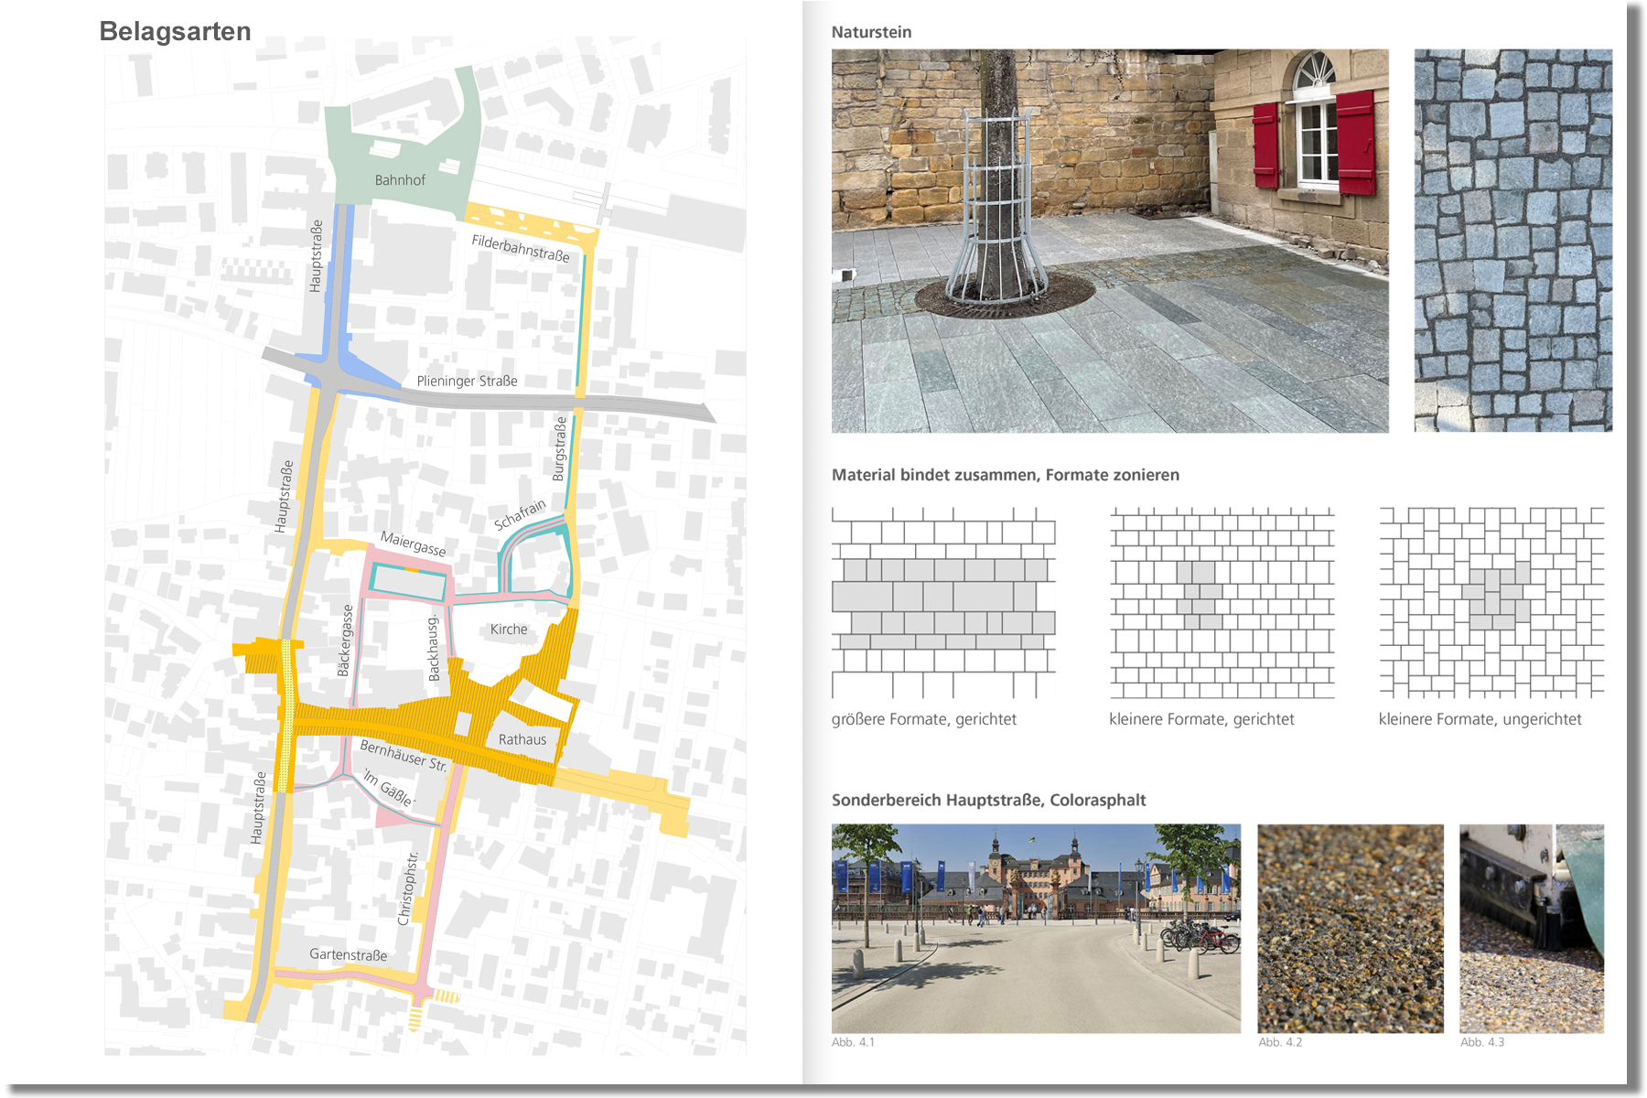This screenshot has width=1647, height=1098.
Task: Click the Filderbahnstraße street label
Action: pos(520,248)
